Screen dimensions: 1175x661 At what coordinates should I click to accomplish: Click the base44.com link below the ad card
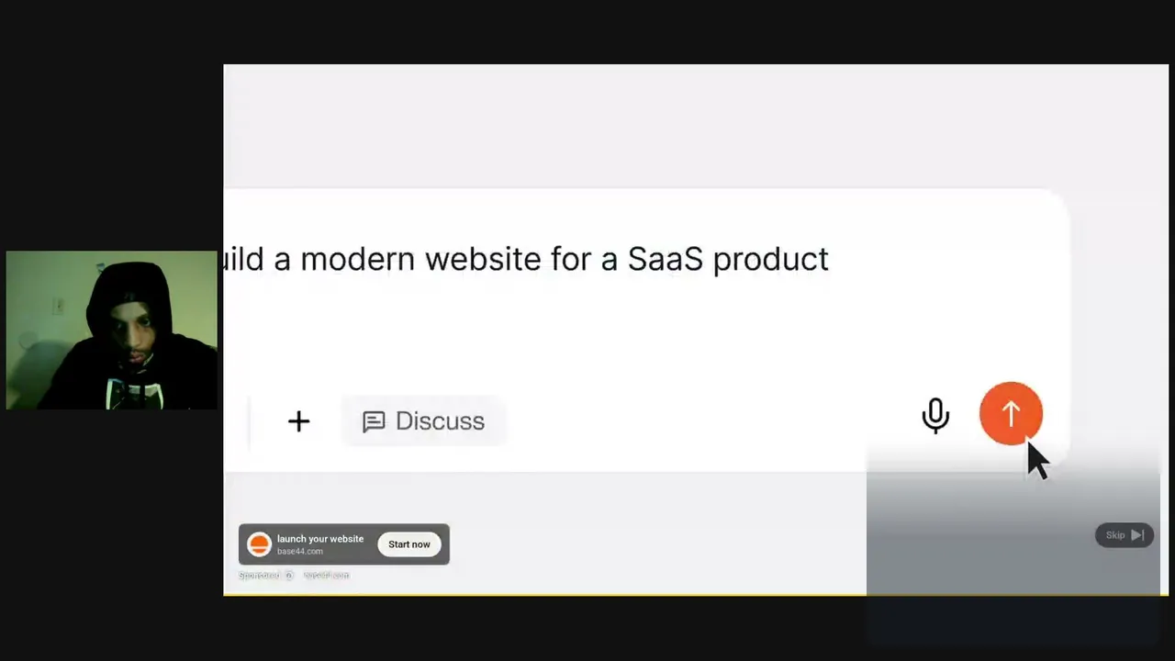click(327, 576)
